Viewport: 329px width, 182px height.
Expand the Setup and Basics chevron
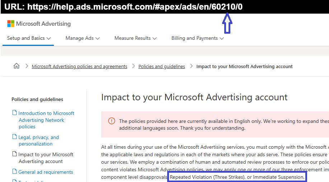[49, 39]
